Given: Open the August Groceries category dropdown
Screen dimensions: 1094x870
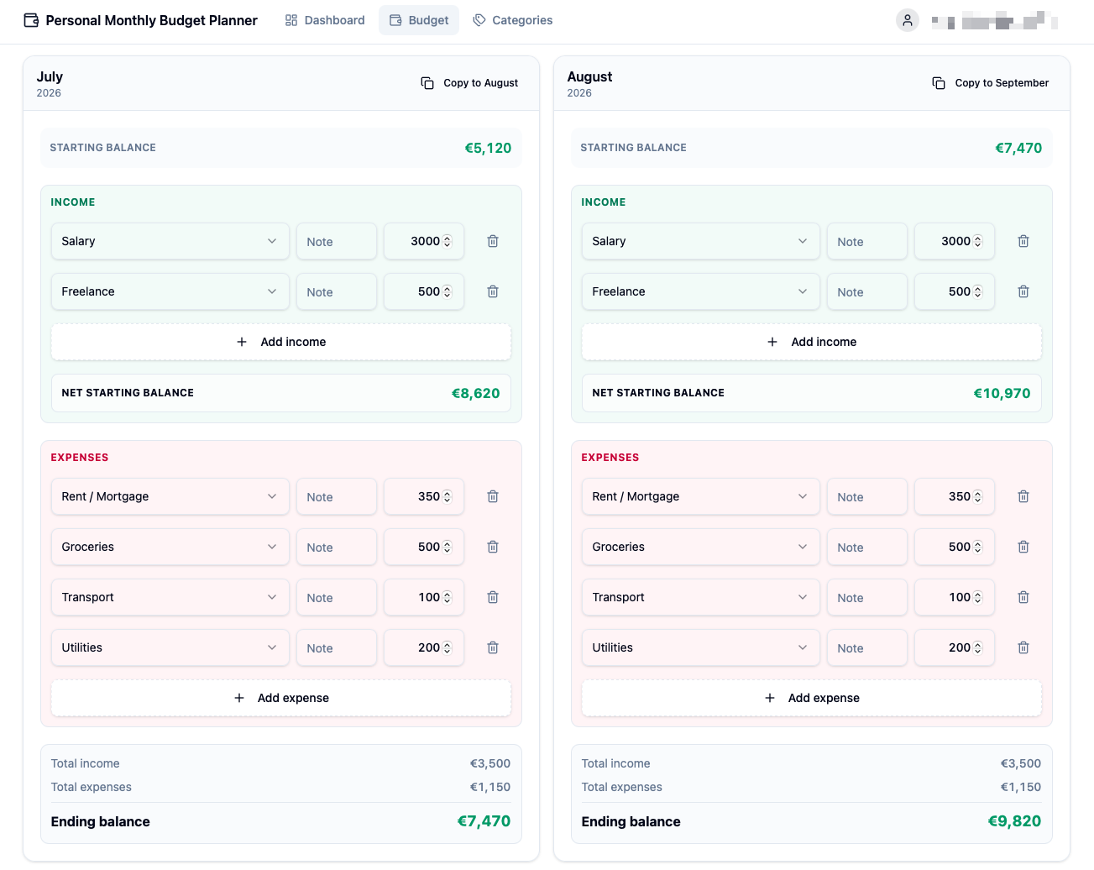Looking at the screenshot, I should [x=701, y=547].
